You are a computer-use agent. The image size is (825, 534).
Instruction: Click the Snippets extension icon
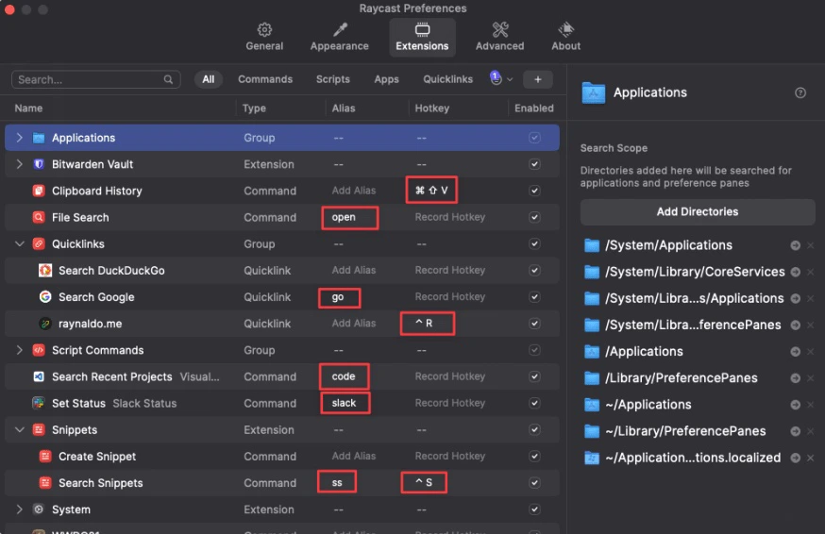click(x=39, y=430)
